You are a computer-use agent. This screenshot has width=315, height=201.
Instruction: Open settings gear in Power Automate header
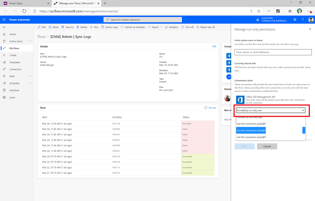295,20
